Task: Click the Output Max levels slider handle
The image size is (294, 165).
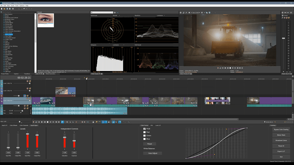Action: pos(37,135)
